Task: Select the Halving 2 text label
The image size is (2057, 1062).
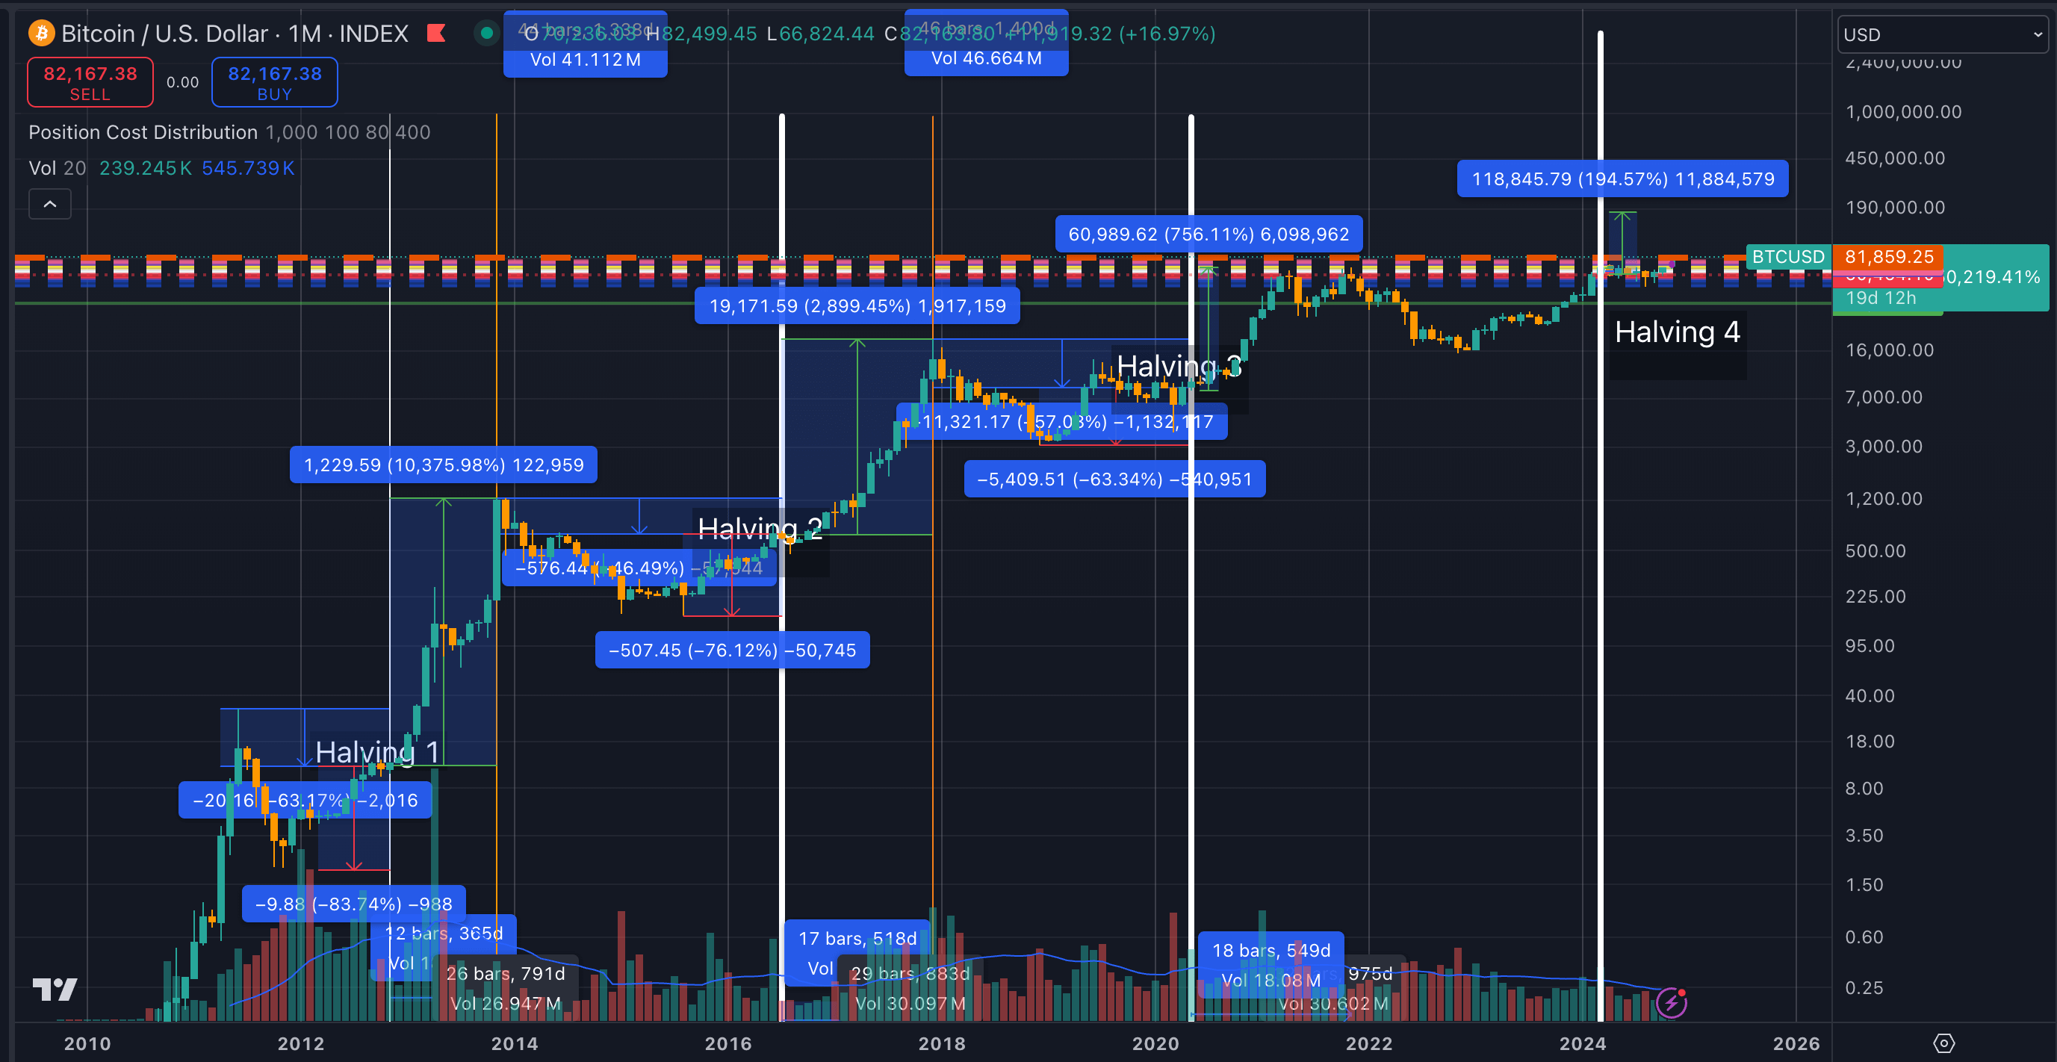Action: pos(760,528)
